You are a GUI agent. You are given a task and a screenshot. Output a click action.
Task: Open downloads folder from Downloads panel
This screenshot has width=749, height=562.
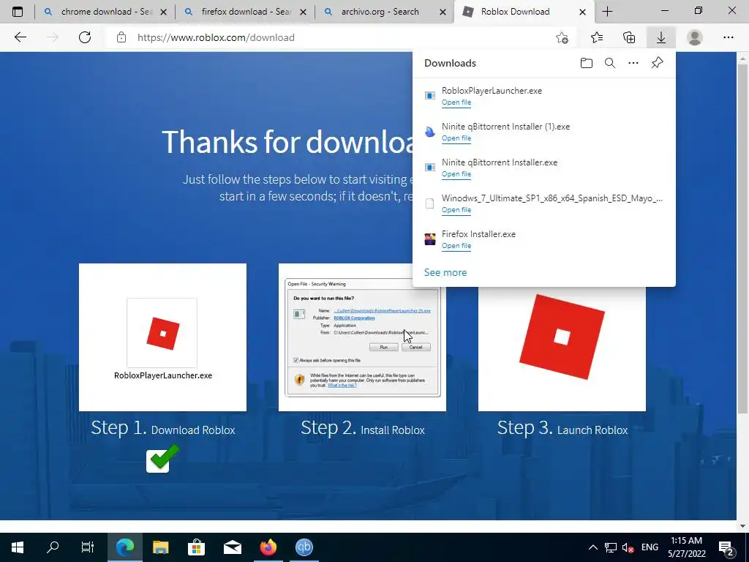(586, 63)
